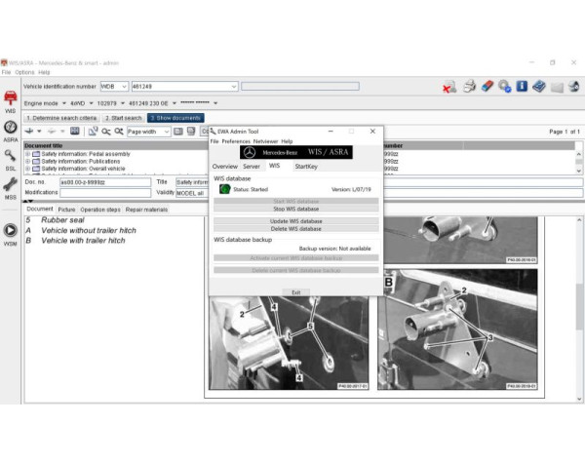Open the Page width zoom dropdown
Screen dimensions: 585x463
[x=167, y=131]
